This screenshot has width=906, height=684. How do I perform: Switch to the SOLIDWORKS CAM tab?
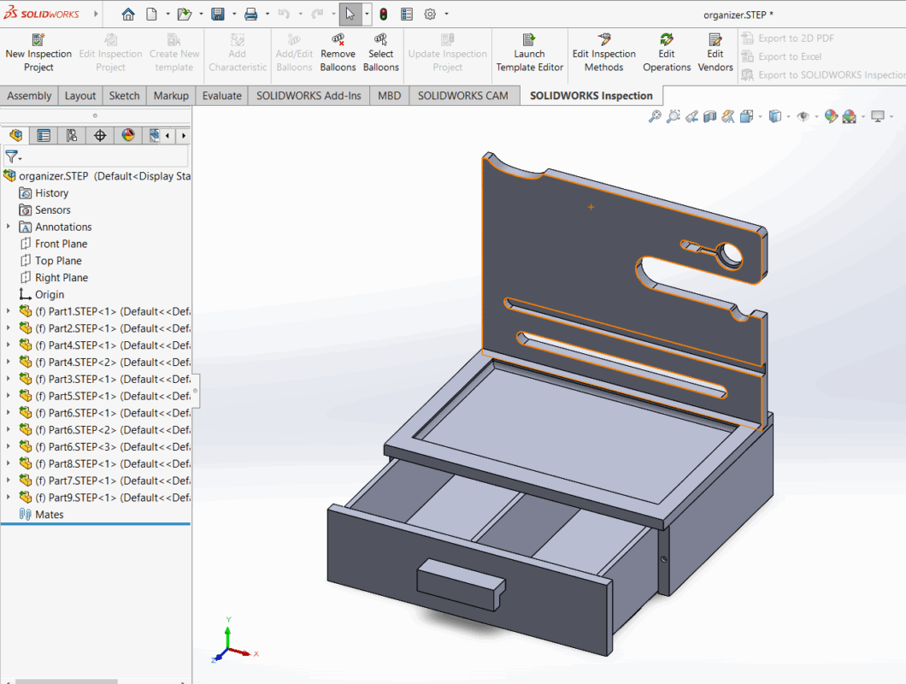[462, 96]
